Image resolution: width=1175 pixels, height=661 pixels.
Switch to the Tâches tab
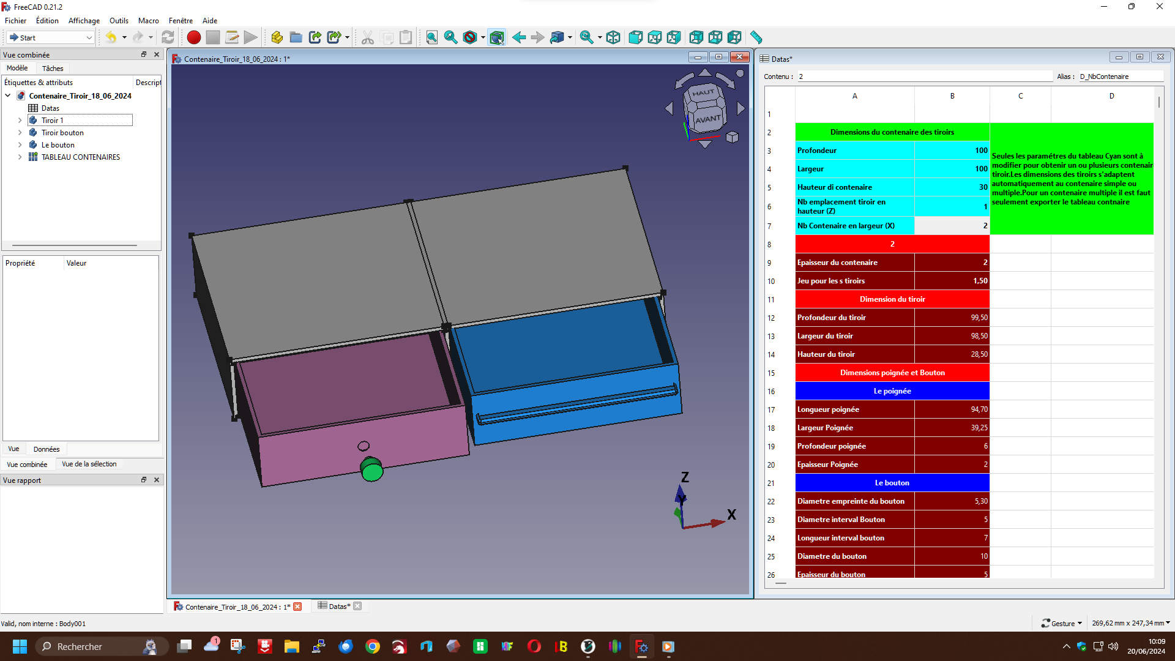click(53, 69)
